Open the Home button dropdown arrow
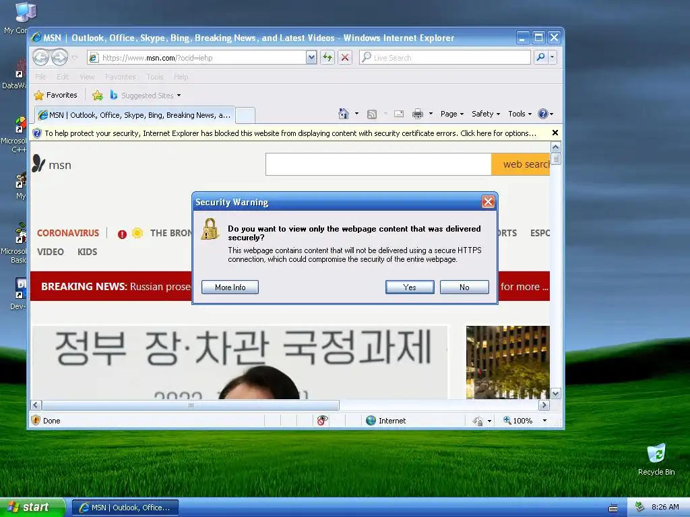This screenshot has width=690, height=517. (x=356, y=114)
